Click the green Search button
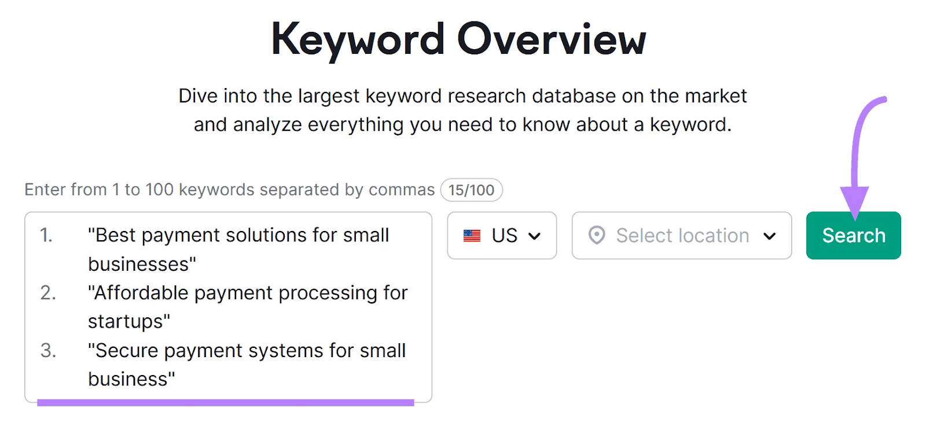The width and height of the screenshot is (926, 437). coord(853,236)
